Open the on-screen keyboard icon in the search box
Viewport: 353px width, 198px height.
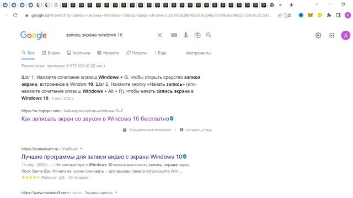[174, 35]
